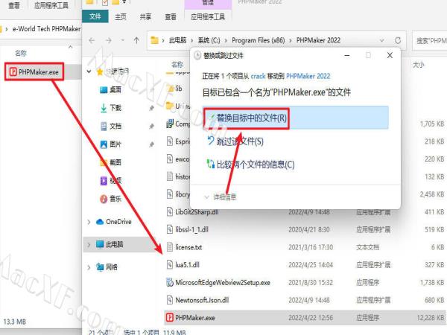Switch to the 主页 ribbon tab
The image size is (447, 335).
click(120, 17)
